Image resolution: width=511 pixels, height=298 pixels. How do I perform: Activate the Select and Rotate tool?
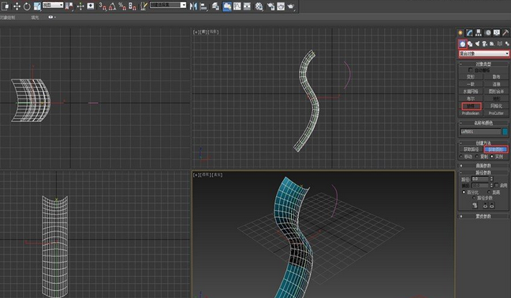(x=27, y=6)
